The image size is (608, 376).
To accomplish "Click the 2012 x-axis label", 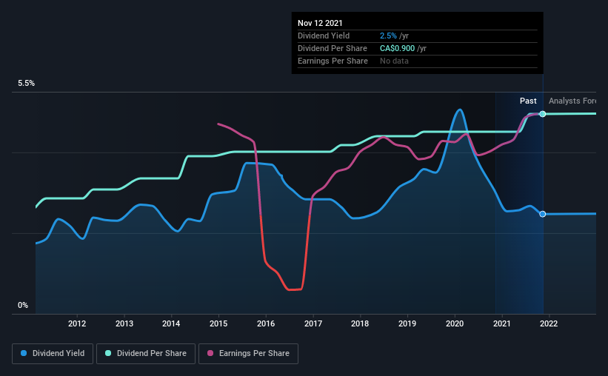I will pos(77,323).
